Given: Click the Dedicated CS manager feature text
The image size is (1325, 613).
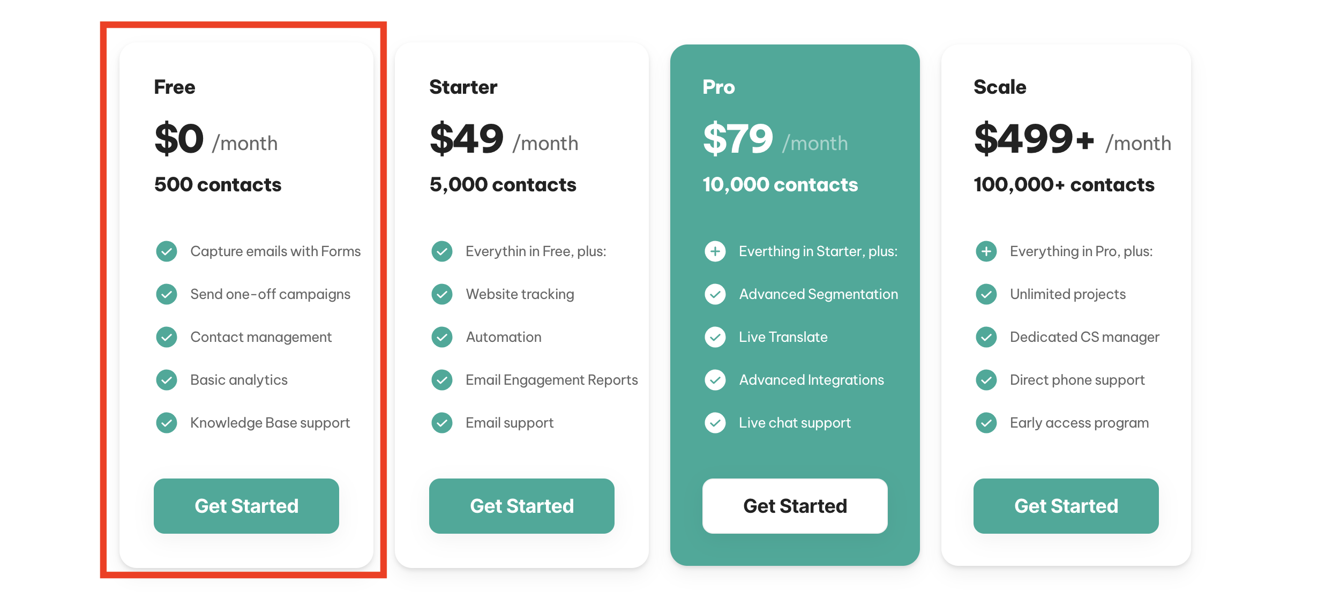Looking at the screenshot, I should (1084, 337).
